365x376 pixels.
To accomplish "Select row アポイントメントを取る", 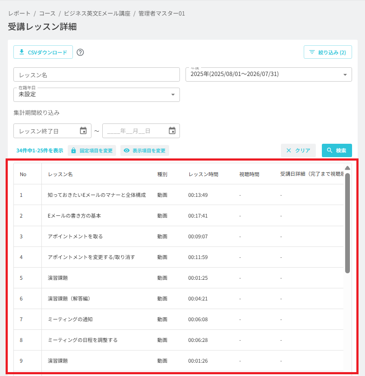I will [179, 237].
